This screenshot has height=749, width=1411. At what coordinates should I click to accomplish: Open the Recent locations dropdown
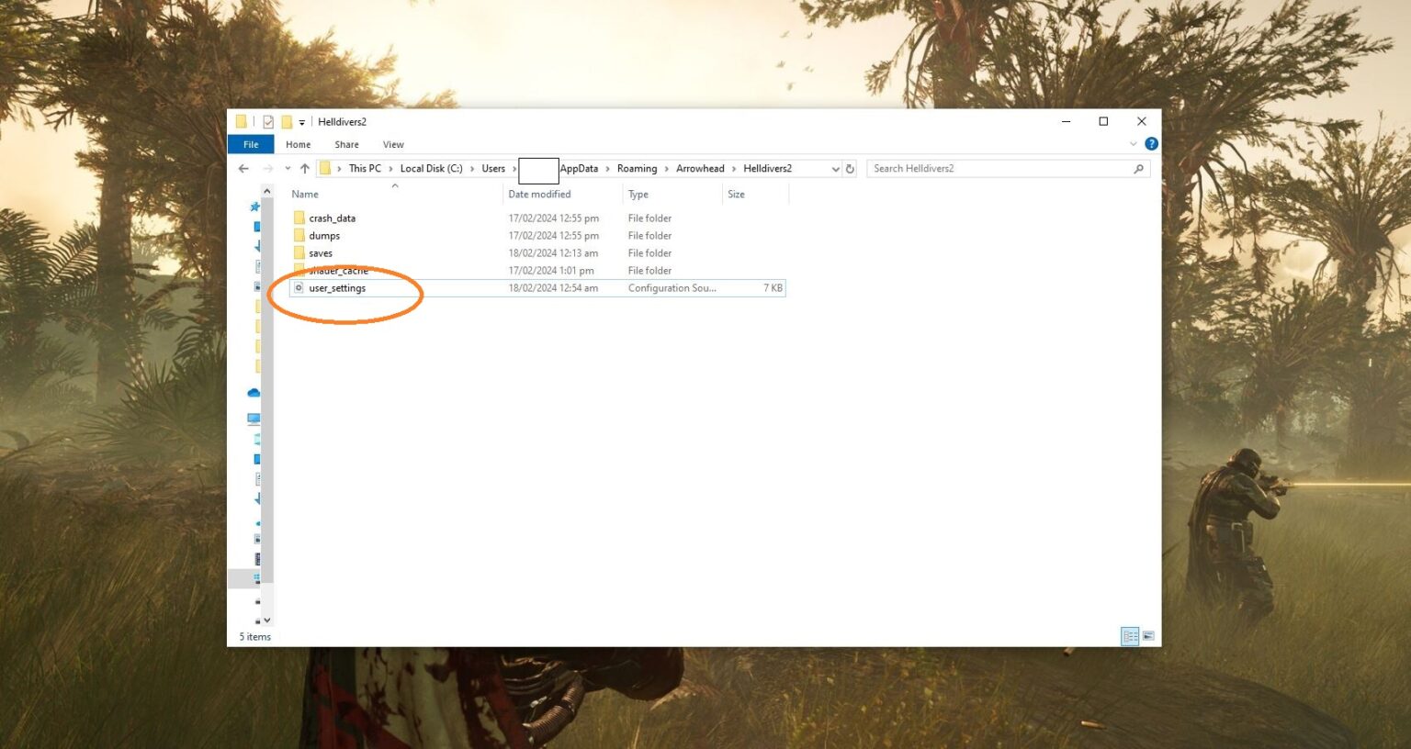coord(288,169)
